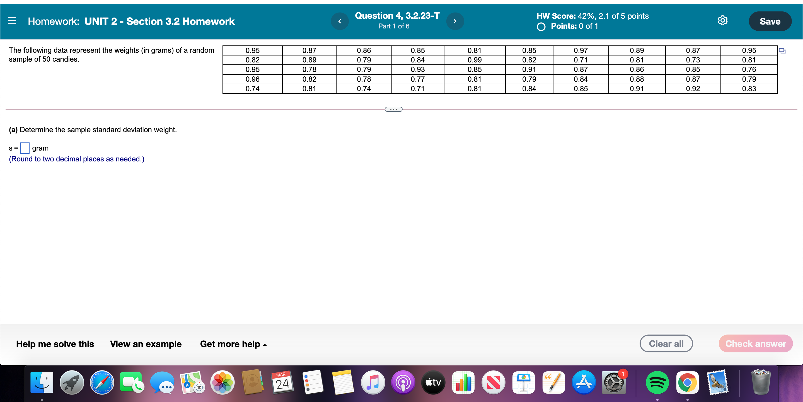
Task: Click Help me solve this
Action: (55, 344)
